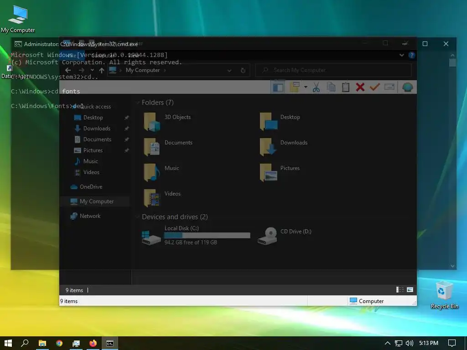The width and height of the screenshot is (467, 350).
Task: Open the View ribbon tab
Action: pos(134,55)
